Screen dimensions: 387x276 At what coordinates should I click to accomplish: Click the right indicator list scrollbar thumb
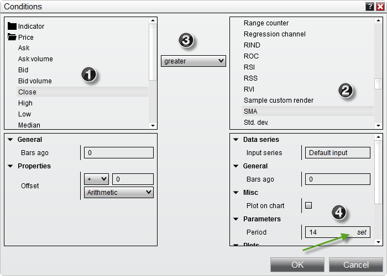click(378, 84)
